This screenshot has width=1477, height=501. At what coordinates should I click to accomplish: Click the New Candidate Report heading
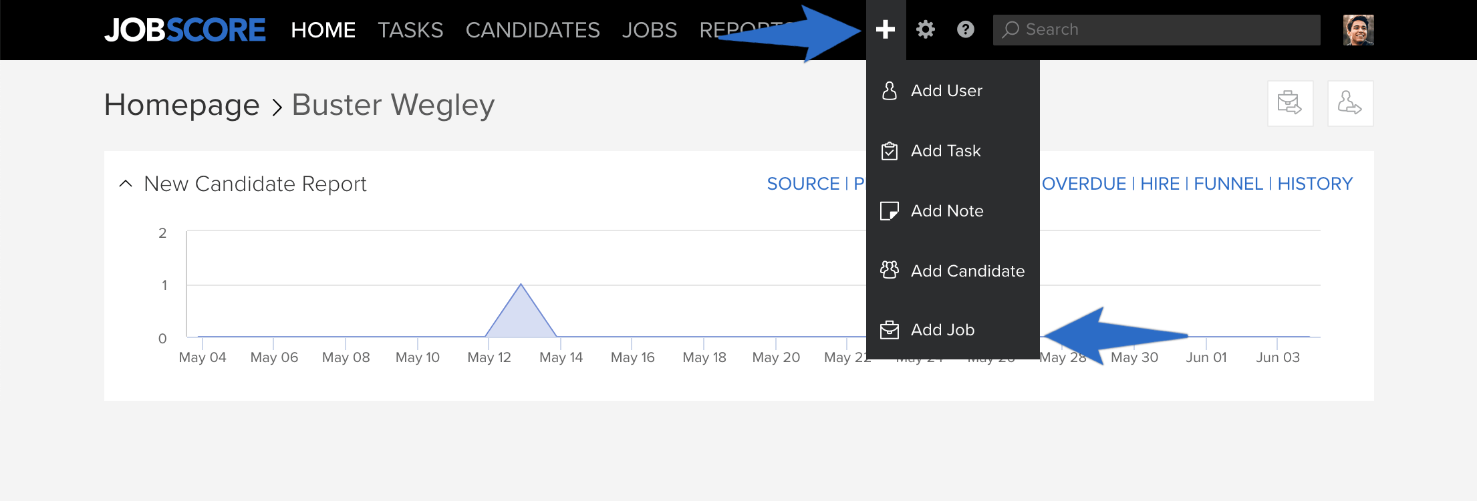pos(255,184)
